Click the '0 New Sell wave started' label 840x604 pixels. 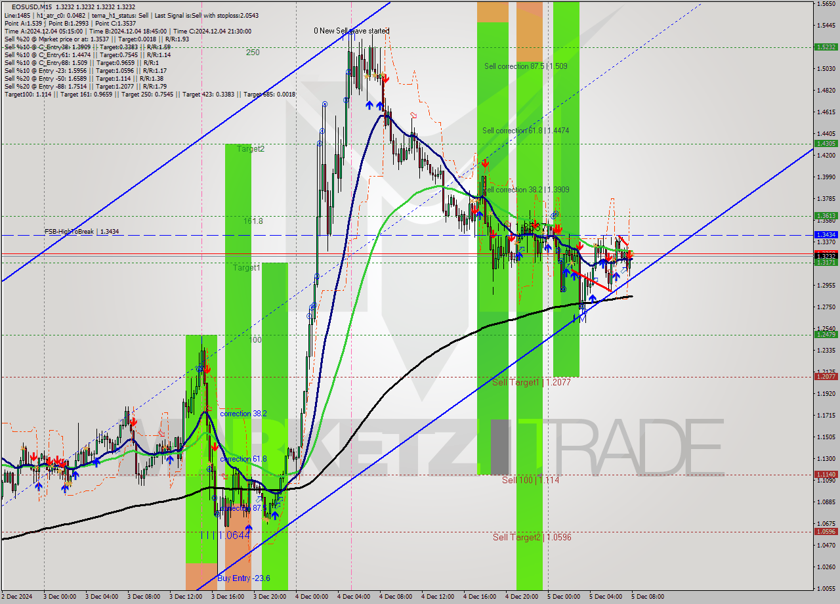(351, 31)
